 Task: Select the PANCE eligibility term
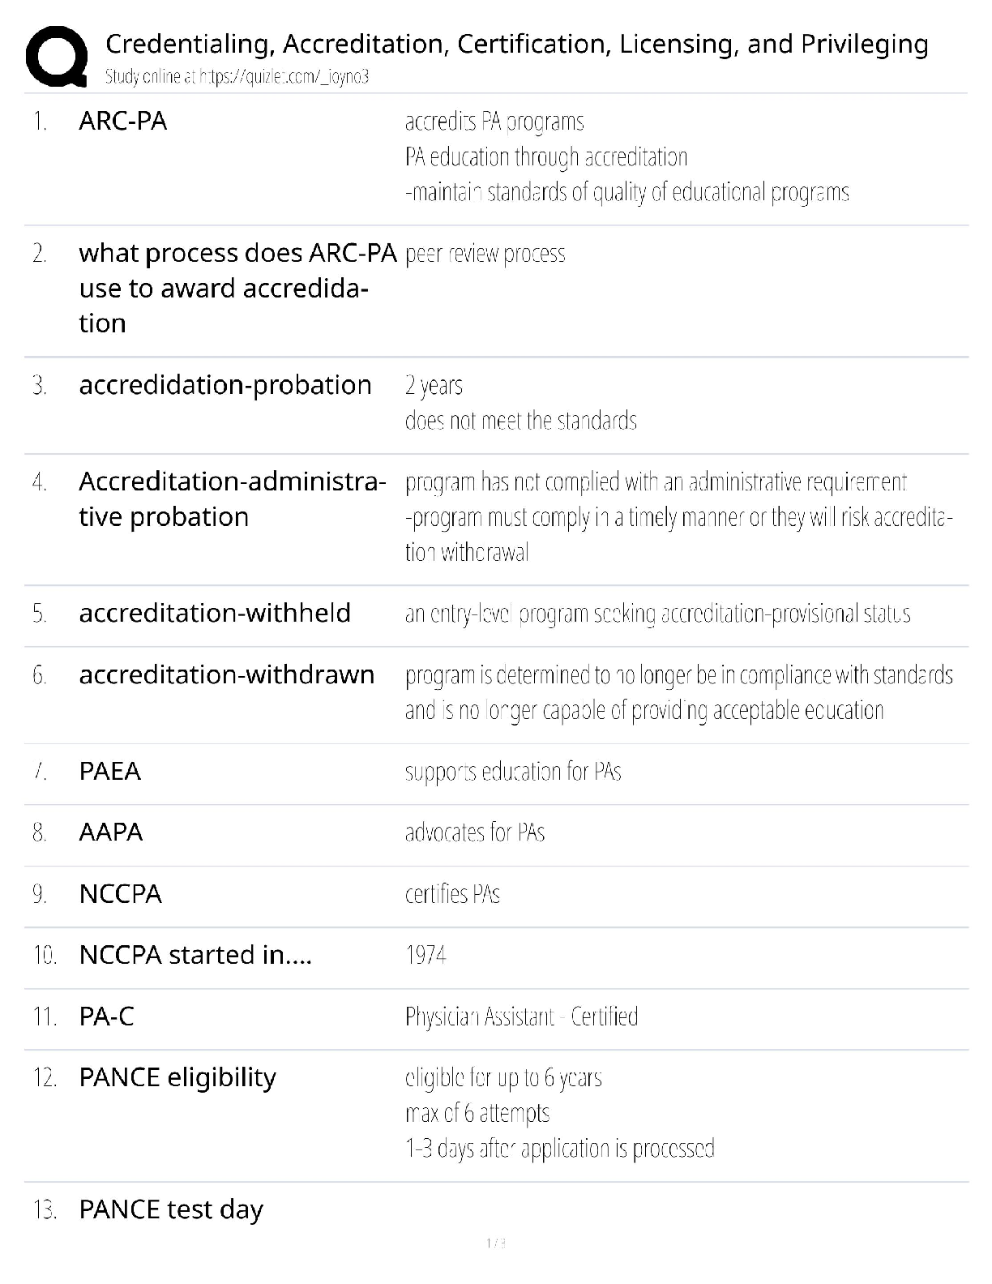point(177,1078)
